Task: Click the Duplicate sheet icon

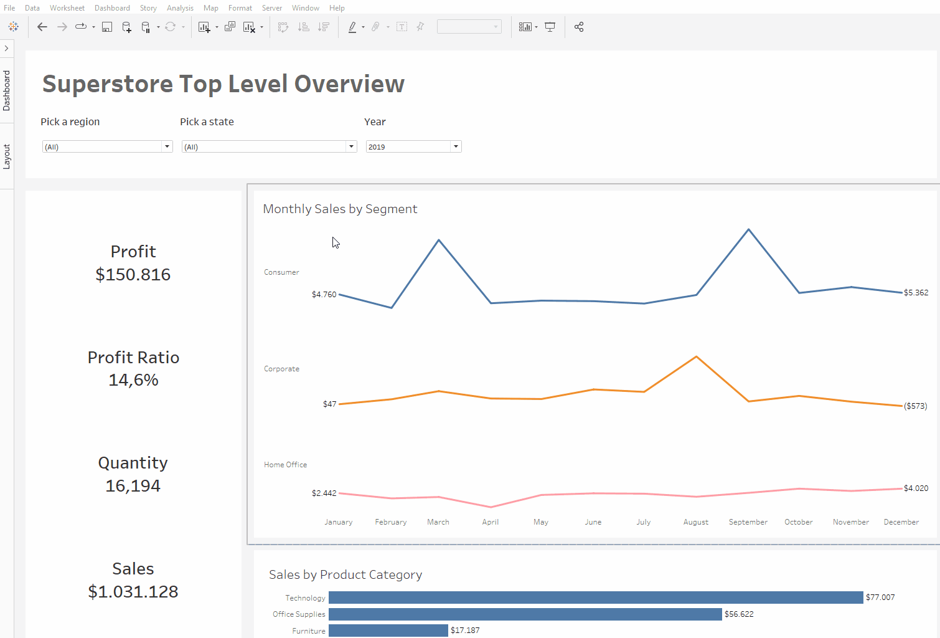Action: [230, 27]
